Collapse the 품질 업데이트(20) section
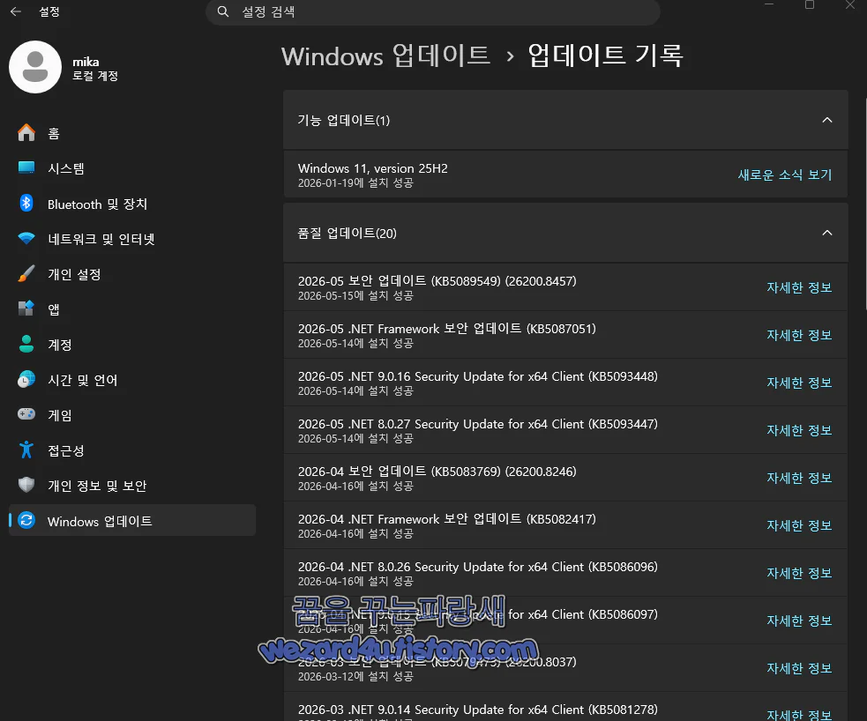The width and height of the screenshot is (867, 721). [826, 233]
